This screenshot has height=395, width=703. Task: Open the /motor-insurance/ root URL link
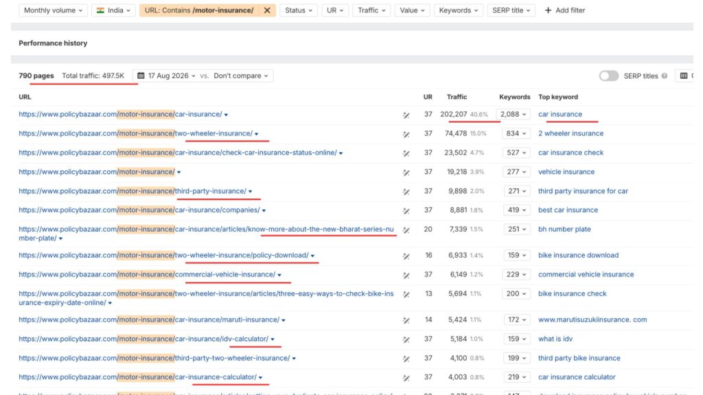coord(97,172)
